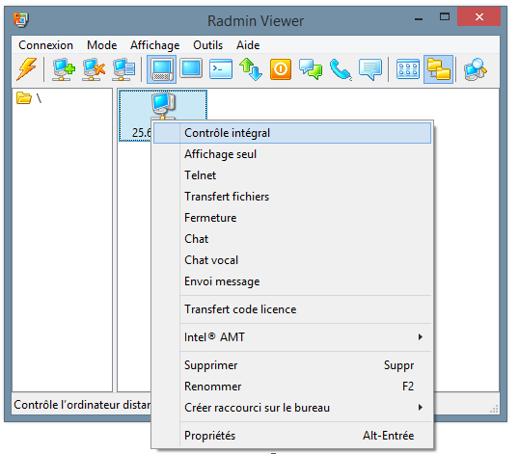Choose Chat in context menu

click(x=292, y=239)
